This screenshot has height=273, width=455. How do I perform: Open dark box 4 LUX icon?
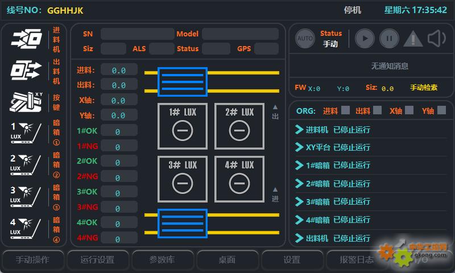[x=26, y=229]
